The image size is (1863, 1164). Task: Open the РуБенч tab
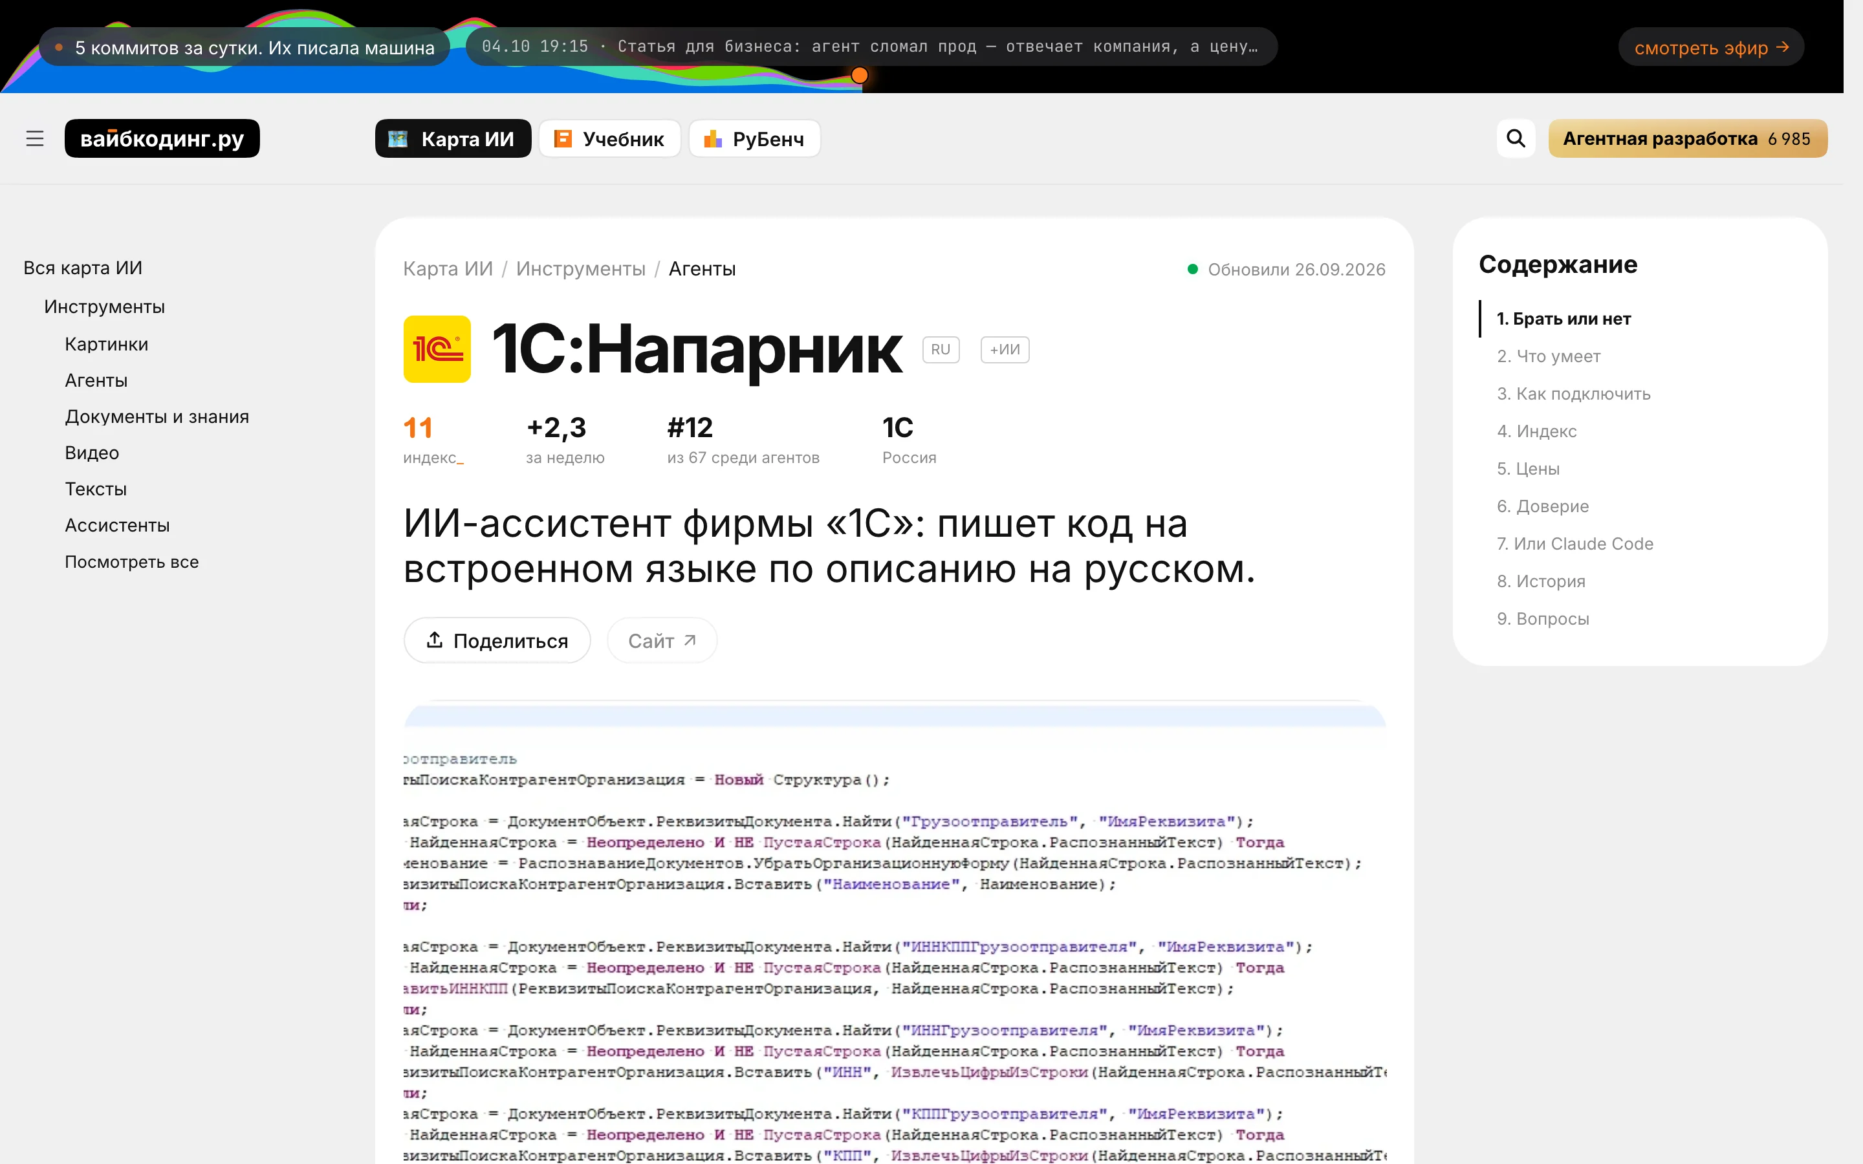754,138
